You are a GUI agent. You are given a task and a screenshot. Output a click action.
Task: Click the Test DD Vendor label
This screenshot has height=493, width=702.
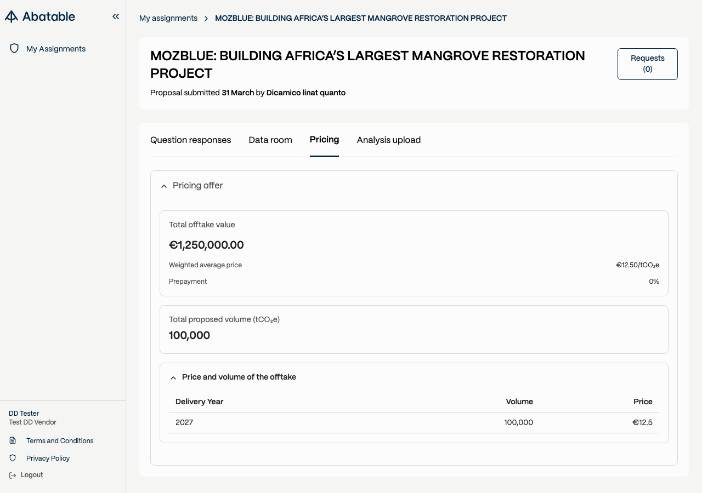pyautogui.click(x=32, y=422)
